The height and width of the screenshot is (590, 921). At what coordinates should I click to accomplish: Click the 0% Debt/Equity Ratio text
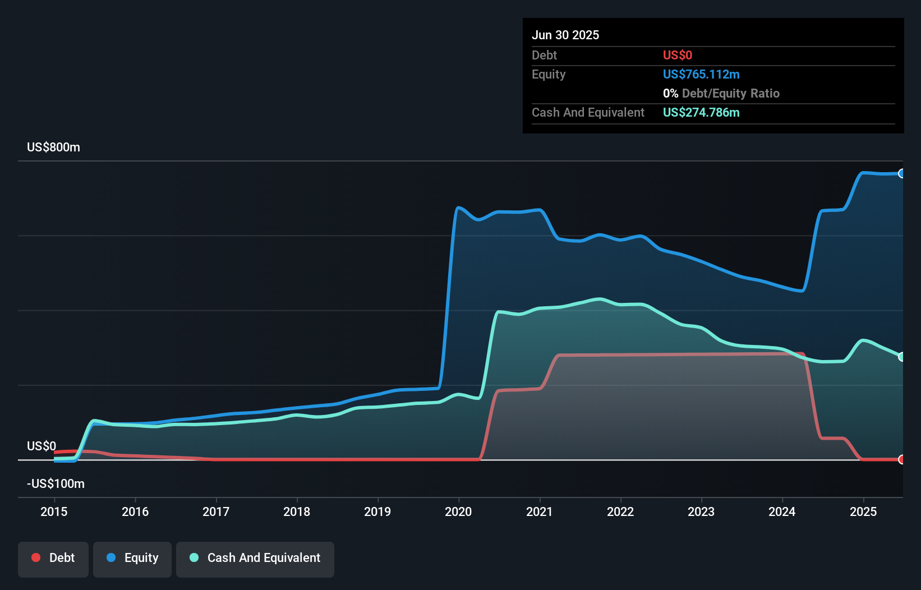point(721,93)
